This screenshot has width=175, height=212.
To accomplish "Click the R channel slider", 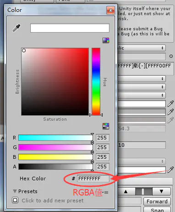I will (55, 138).
